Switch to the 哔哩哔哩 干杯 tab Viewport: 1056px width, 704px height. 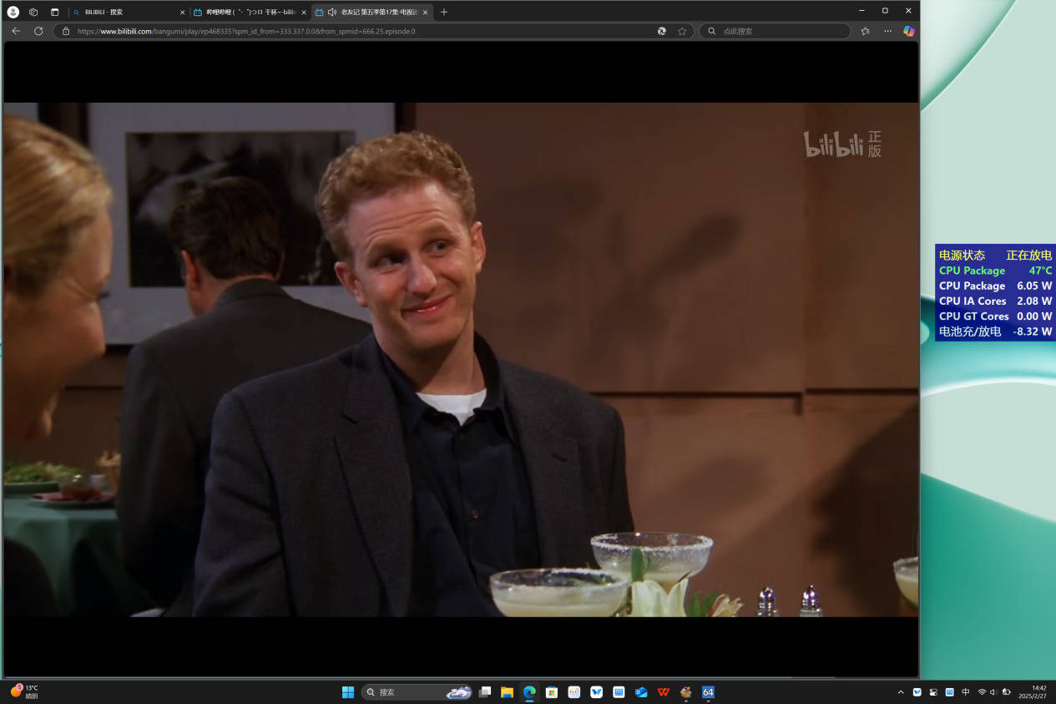click(246, 12)
